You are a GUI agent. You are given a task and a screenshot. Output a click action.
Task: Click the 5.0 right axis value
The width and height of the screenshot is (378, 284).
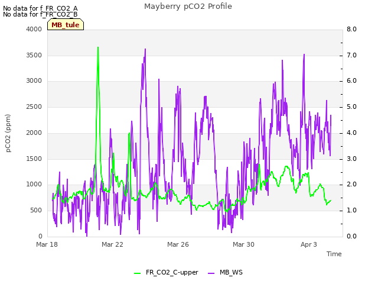tap(351, 107)
